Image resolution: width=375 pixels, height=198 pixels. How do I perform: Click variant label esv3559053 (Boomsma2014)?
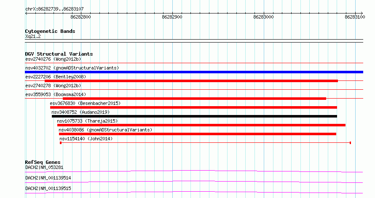(56, 94)
